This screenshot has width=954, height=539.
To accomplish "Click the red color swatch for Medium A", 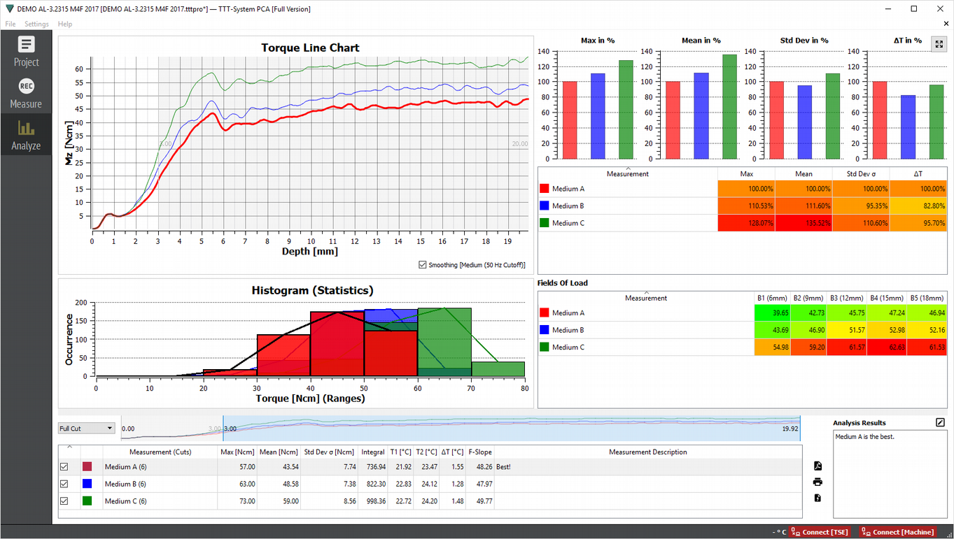I will 87,467.
